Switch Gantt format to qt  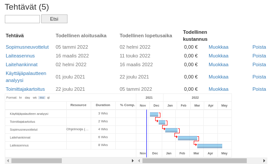coord(48,97)
